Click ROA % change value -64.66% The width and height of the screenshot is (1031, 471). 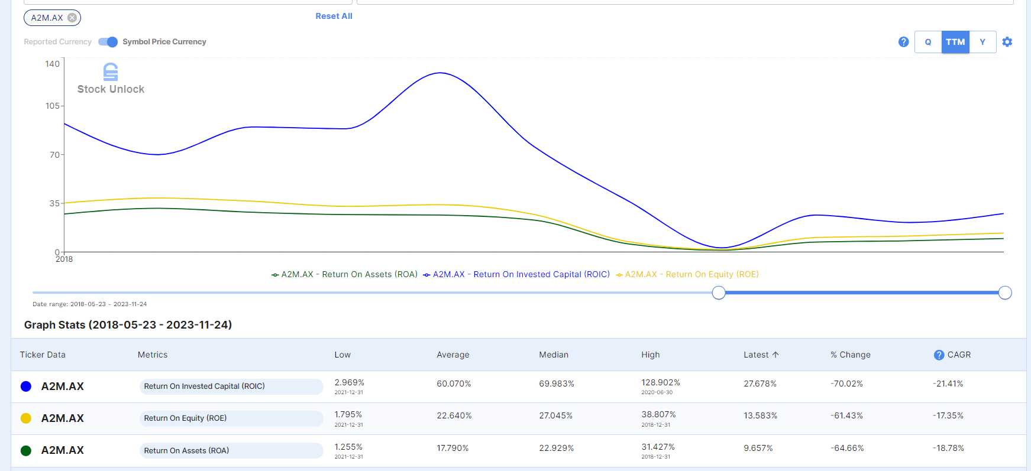847,448
